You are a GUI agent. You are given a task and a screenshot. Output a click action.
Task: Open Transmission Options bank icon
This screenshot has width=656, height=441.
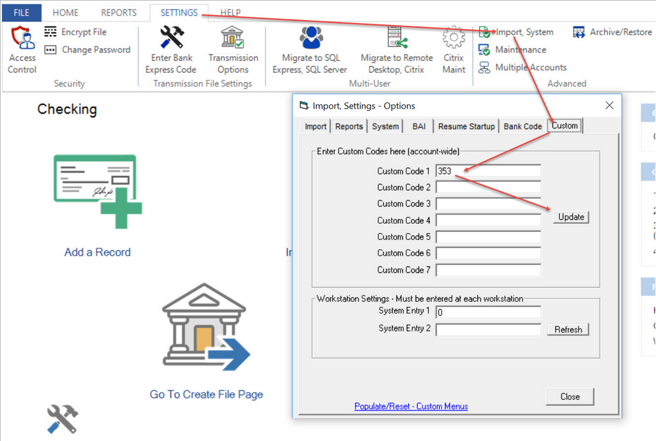(233, 37)
